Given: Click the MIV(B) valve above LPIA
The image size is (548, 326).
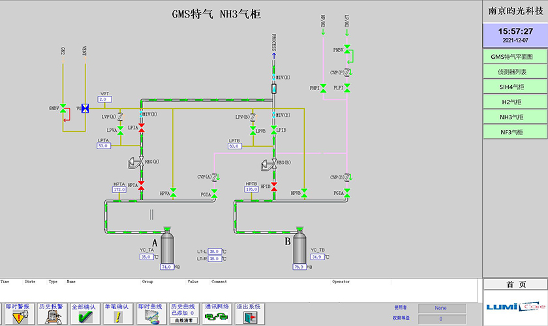Looking at the screenshot, I should pos(141,114).
